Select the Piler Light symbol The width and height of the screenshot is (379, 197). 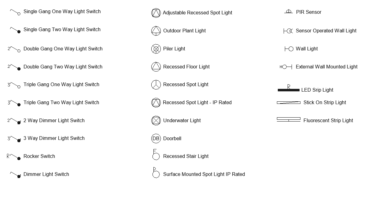tap(156, 49)
